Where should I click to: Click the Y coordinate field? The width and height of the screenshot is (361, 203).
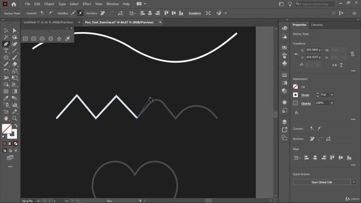[x=313, y=57]
